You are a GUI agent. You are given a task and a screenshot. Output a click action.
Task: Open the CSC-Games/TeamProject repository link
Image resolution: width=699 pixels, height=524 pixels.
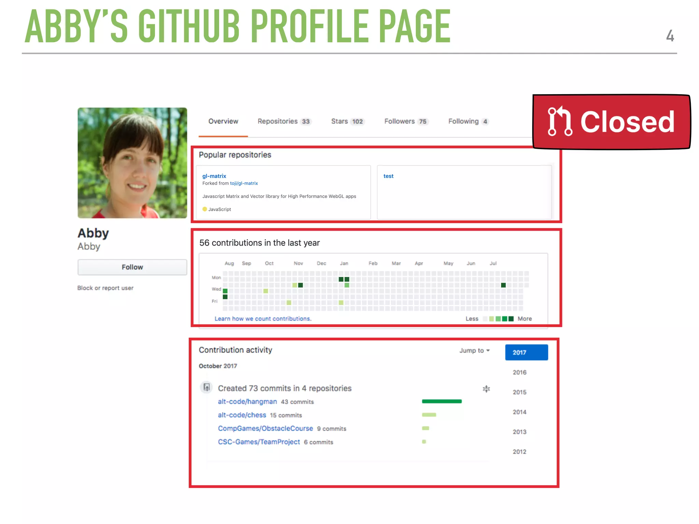[x=259, y=442]
